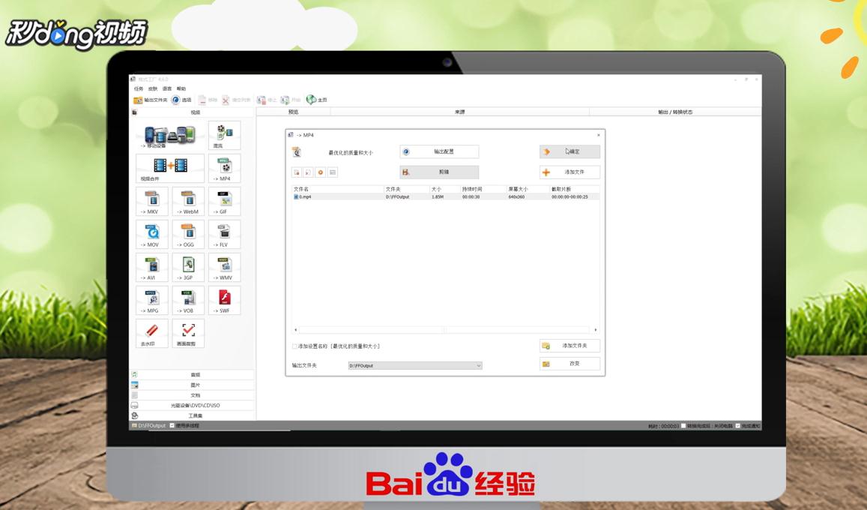Choose the -> MKV conversion icon
The image size is (867, 510).
coord(152,201)
